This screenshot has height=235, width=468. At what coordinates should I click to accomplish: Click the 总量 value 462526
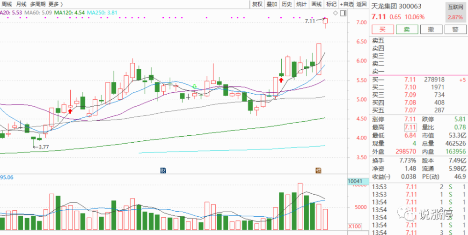pyautogui.click(x=455, y=144)
